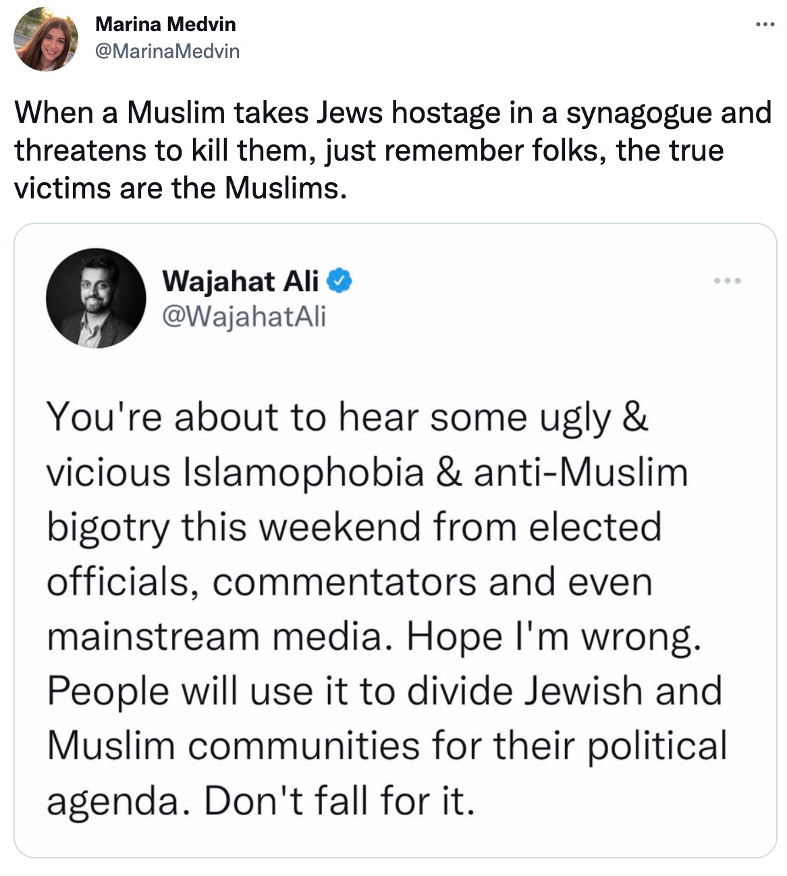Click "anti-Muslim" in the quoted tweet
The width and height of the screenshot is (787, 876).
(x=580, y=472)
